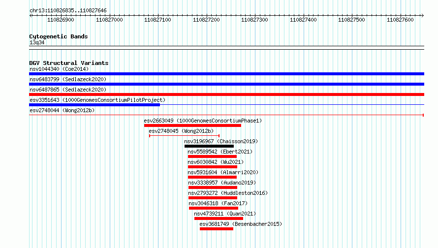Select the 13q34 band label
Viewport: 438px width, 248px height.
click(37, 42)
